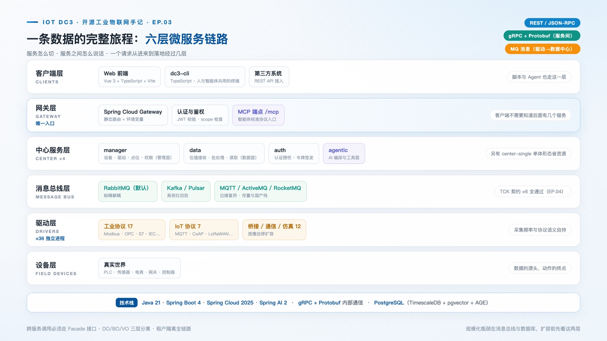Select the 工业协议 17 card
The image size is (607, 341).
(x=132, y=230)
